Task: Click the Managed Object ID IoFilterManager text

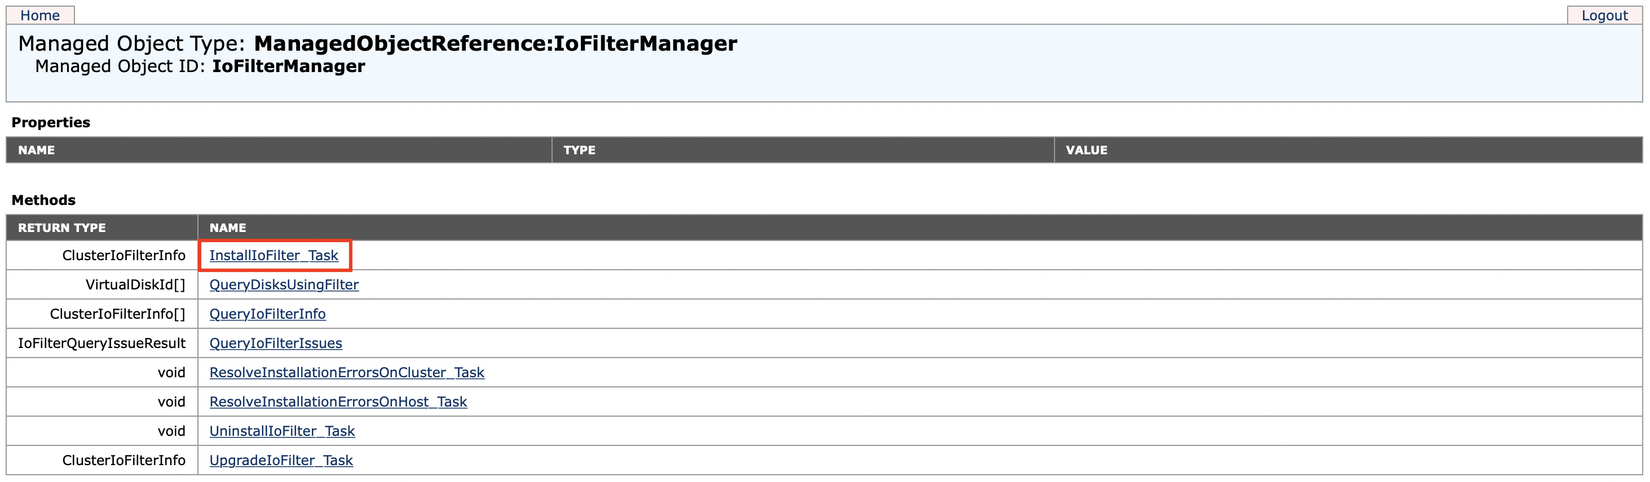Action: [288, 66]
